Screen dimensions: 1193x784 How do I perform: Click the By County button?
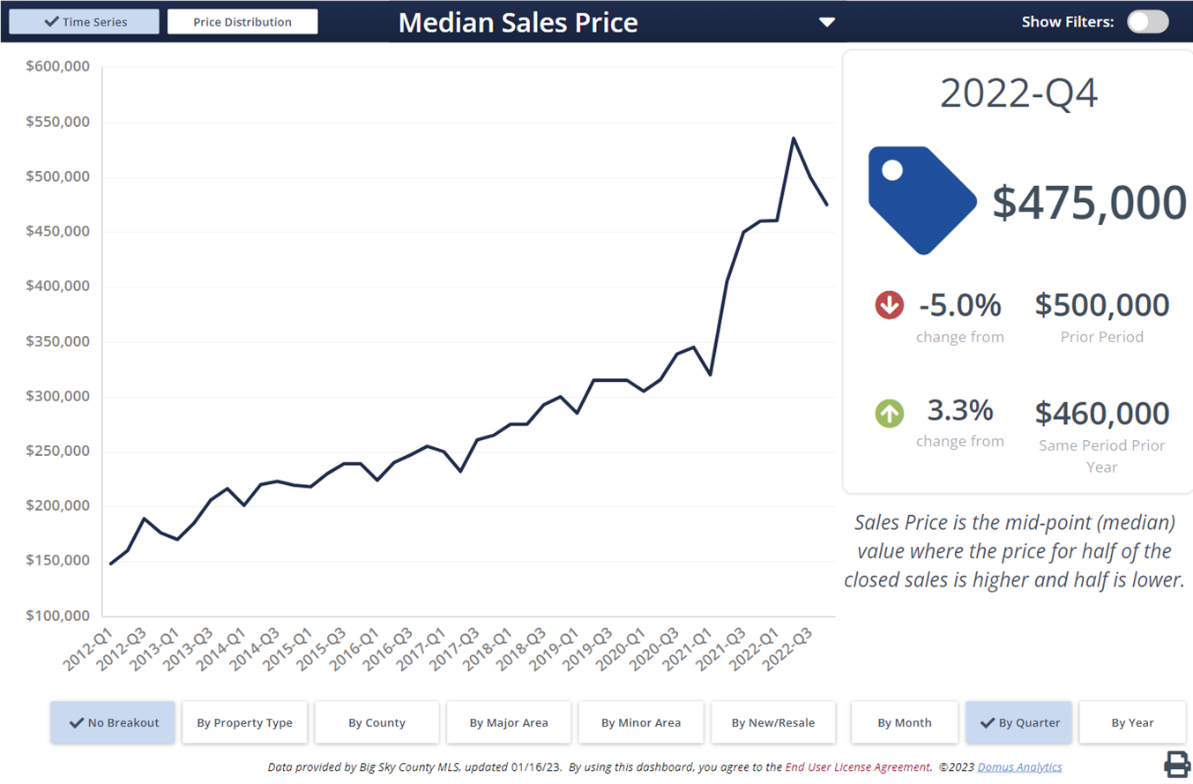pos(377,721)
